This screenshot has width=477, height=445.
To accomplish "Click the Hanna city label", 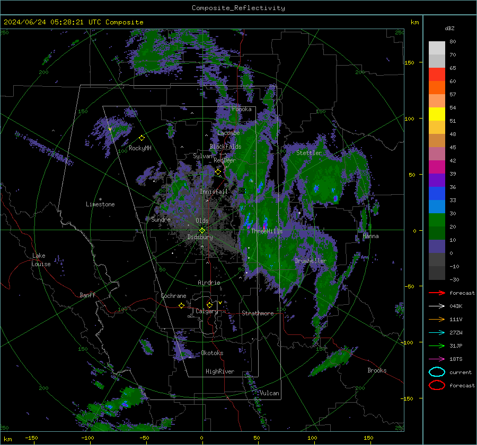I will point(370,236).
